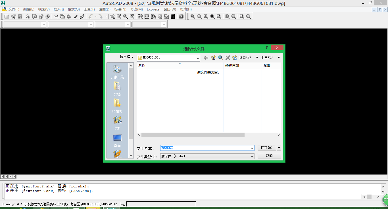
Task: Click the Plot printer icon
Action: (x=28, y=16)
